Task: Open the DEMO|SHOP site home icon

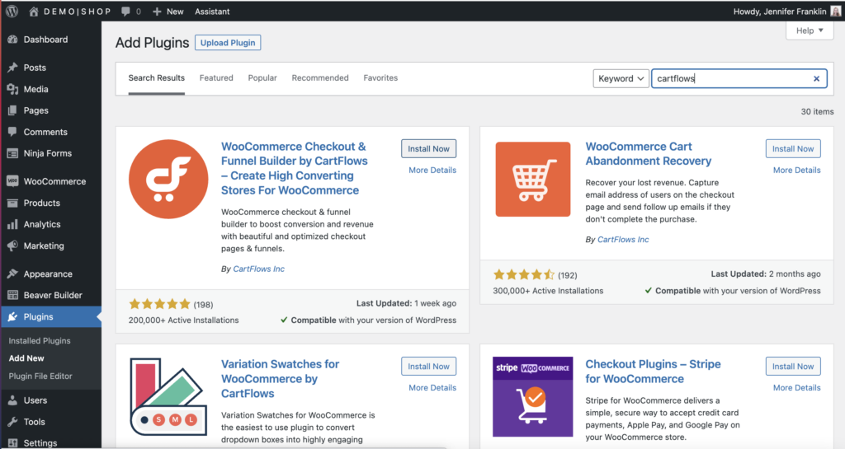Action: tap(33, 12)
